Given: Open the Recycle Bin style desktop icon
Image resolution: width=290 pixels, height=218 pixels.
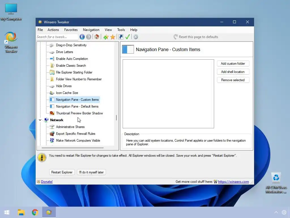Looking at the screenshot, I should coord(276,183).
